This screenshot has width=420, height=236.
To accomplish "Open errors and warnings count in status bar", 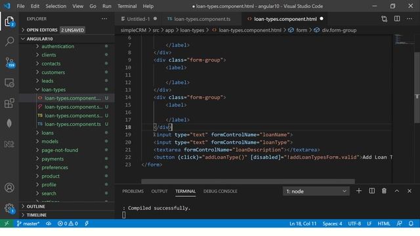I will [x=68, y=224].
